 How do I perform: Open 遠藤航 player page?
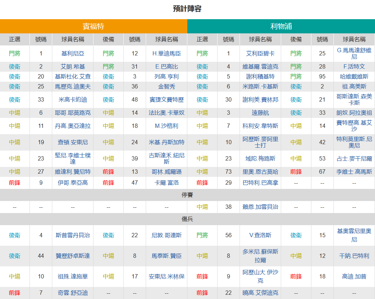click(x=261, y=113)
